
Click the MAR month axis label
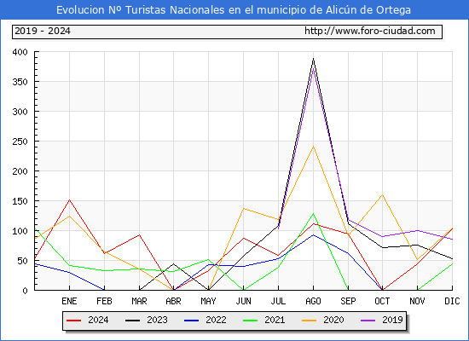tap(139, 301)
